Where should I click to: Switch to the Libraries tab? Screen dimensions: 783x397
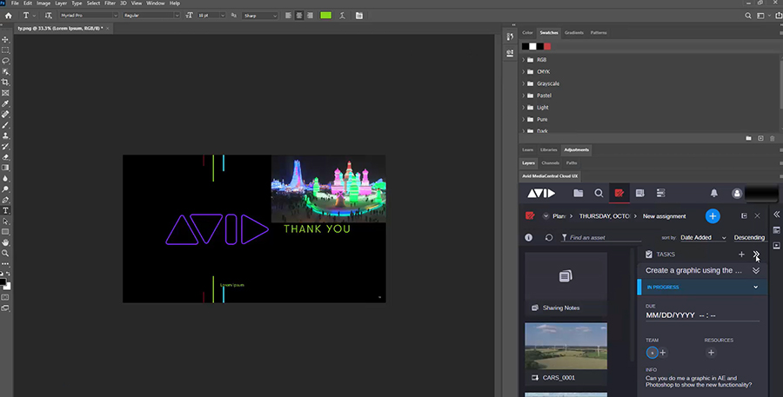(x=548, y=149)
